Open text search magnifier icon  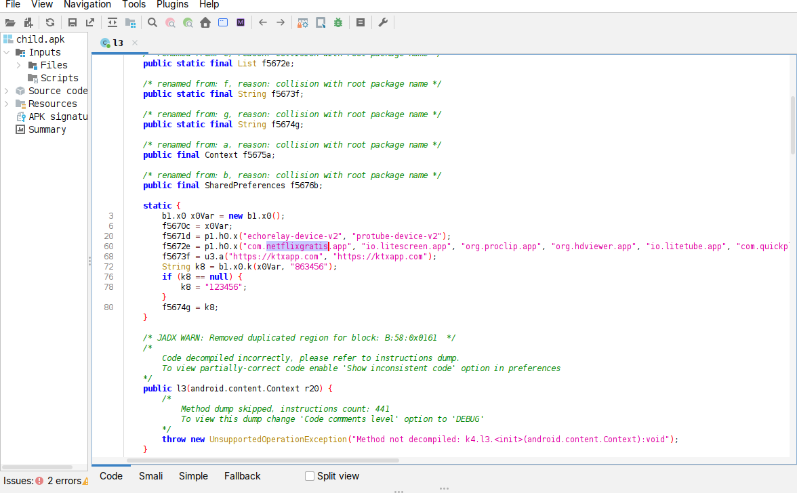coord(152,22)
